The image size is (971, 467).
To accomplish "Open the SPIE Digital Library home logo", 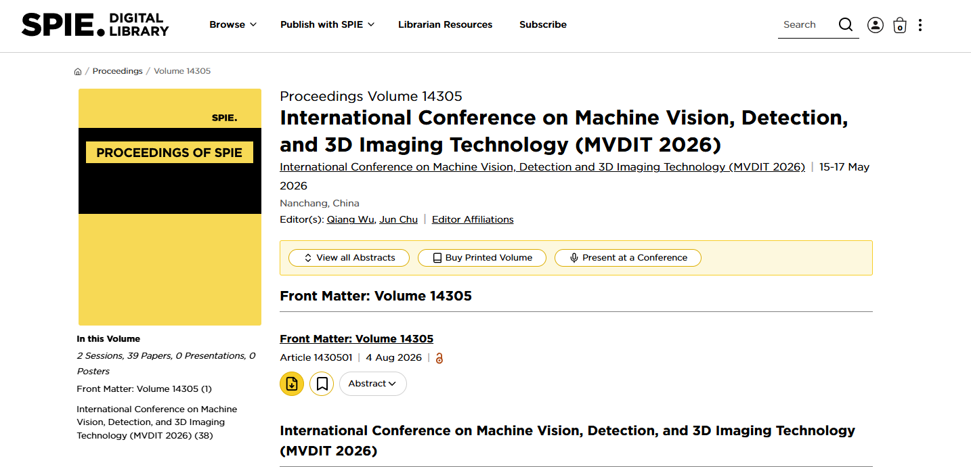I will (95, 24).
